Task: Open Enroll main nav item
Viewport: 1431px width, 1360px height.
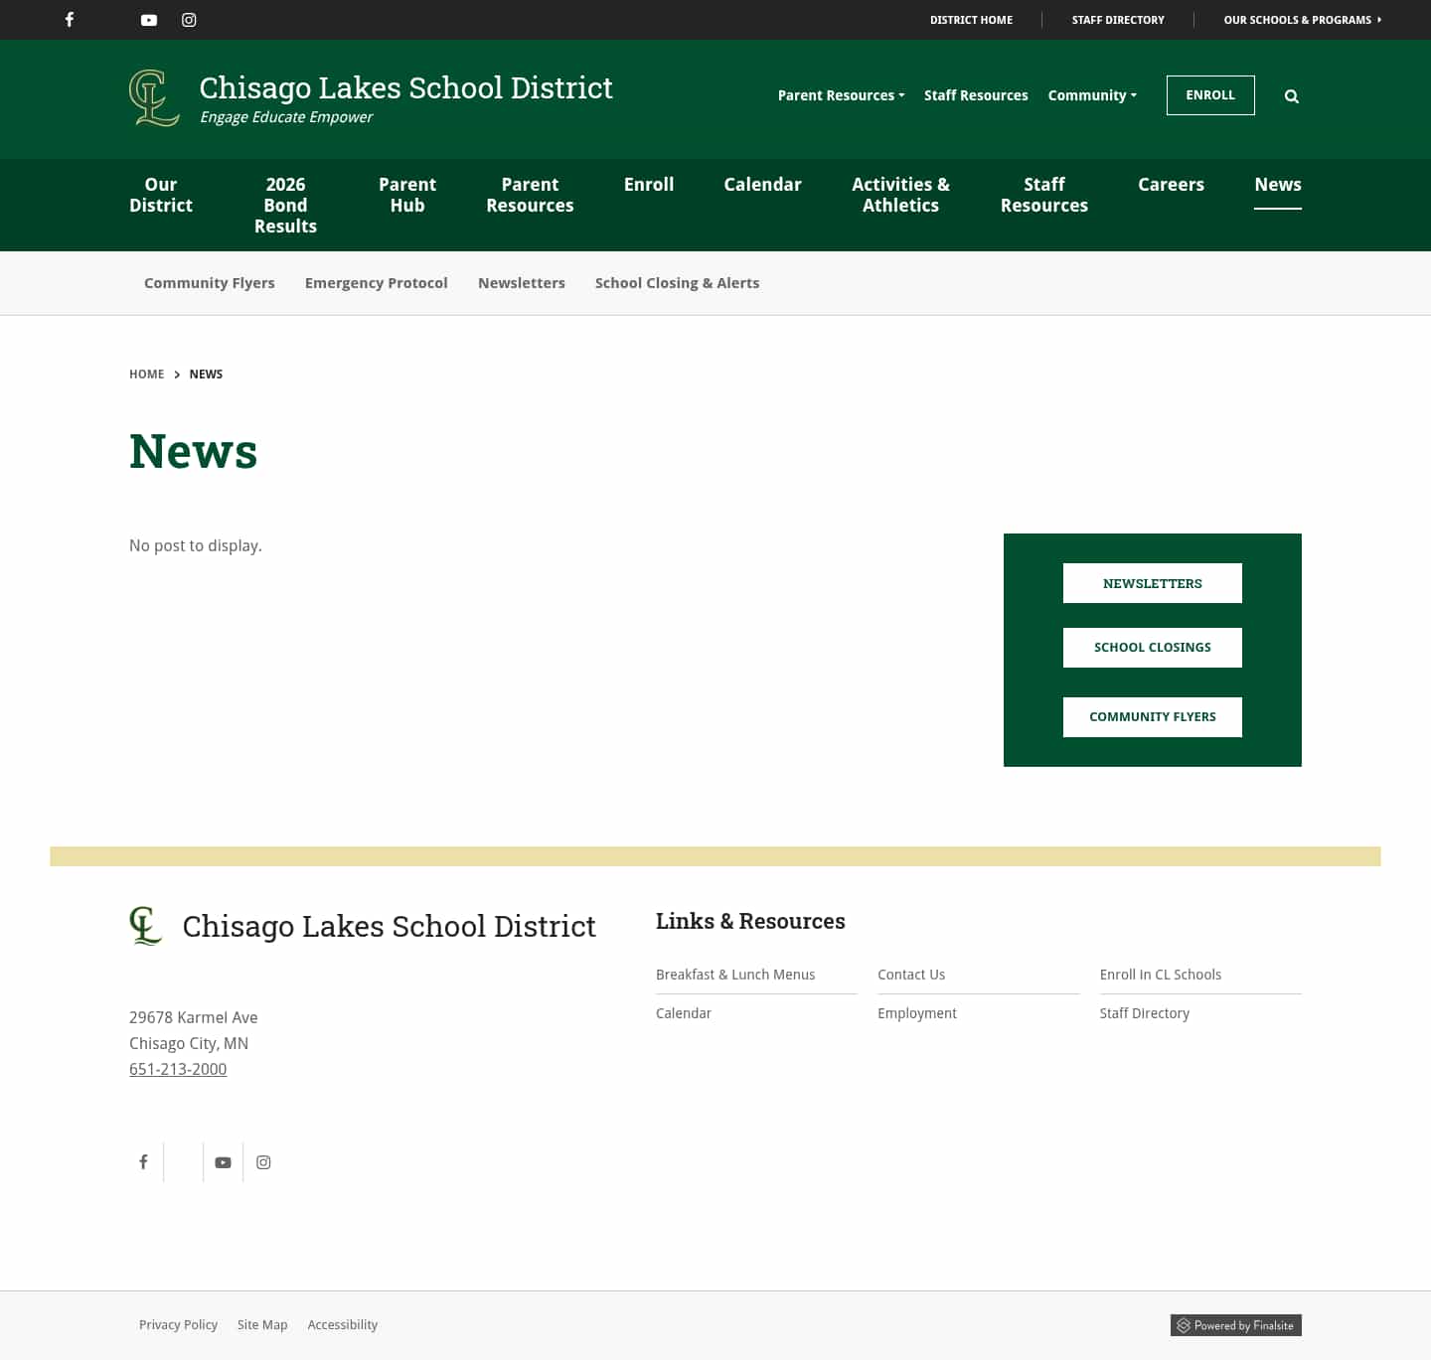Action: click(649, 185)
